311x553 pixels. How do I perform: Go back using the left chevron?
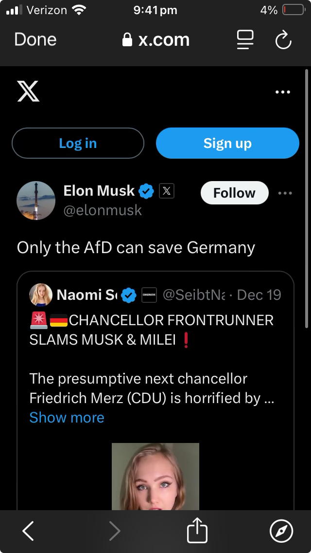[29, 531]
